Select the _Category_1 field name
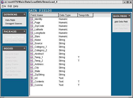This screenshot has height=98, width=133. point(40,47)
